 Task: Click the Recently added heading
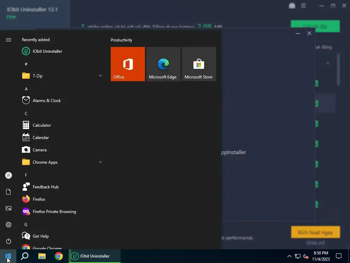pyautogui.click(x=36, y=40)
